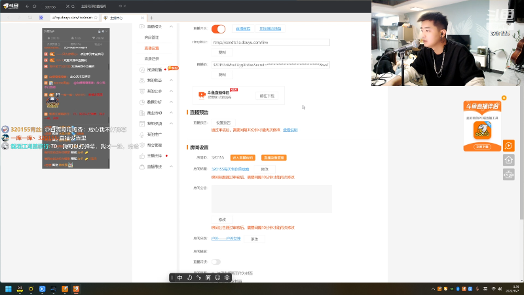524x295 pixels.
Task: Click the 我的推广 sidebar icon
Action: (x=142, y=134)
